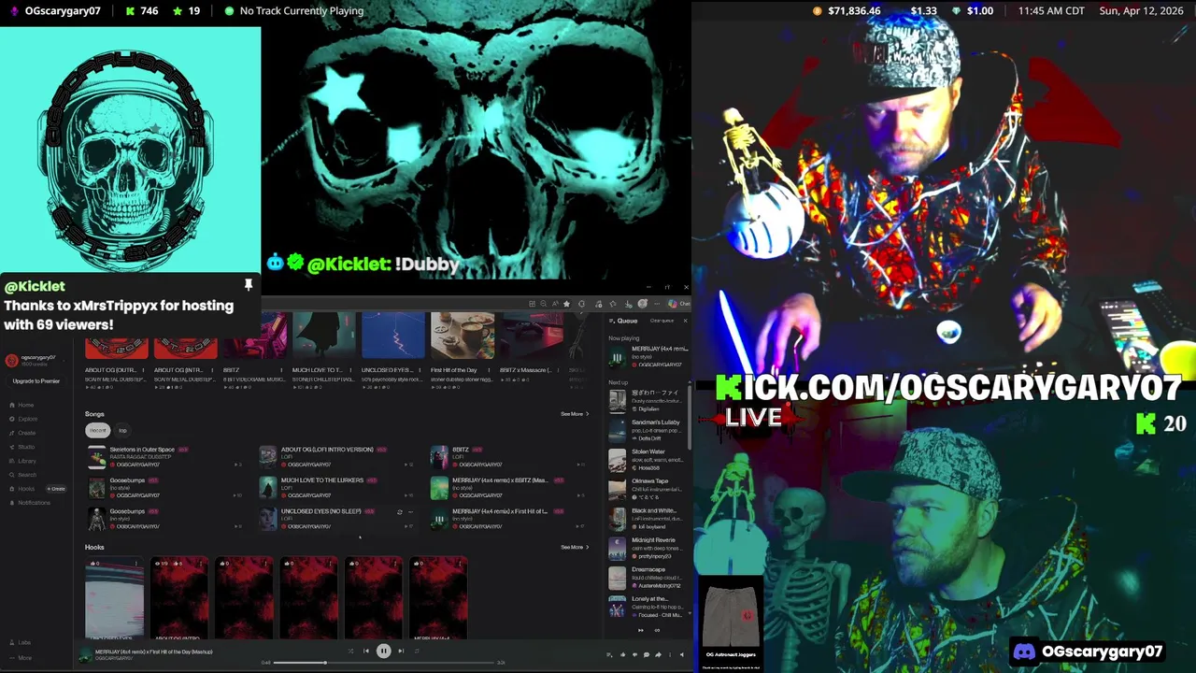Open the options menu on the first Hooks card
The height and width of the screenshot is (673, 1196).
[136, 564]
